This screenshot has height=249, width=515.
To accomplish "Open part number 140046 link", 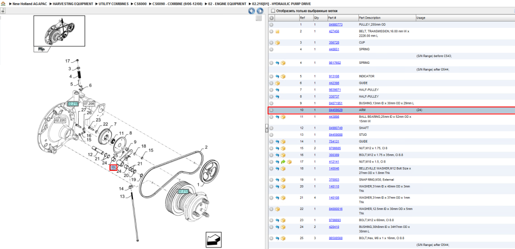I will pyautogui.click(x=334, y=168).
